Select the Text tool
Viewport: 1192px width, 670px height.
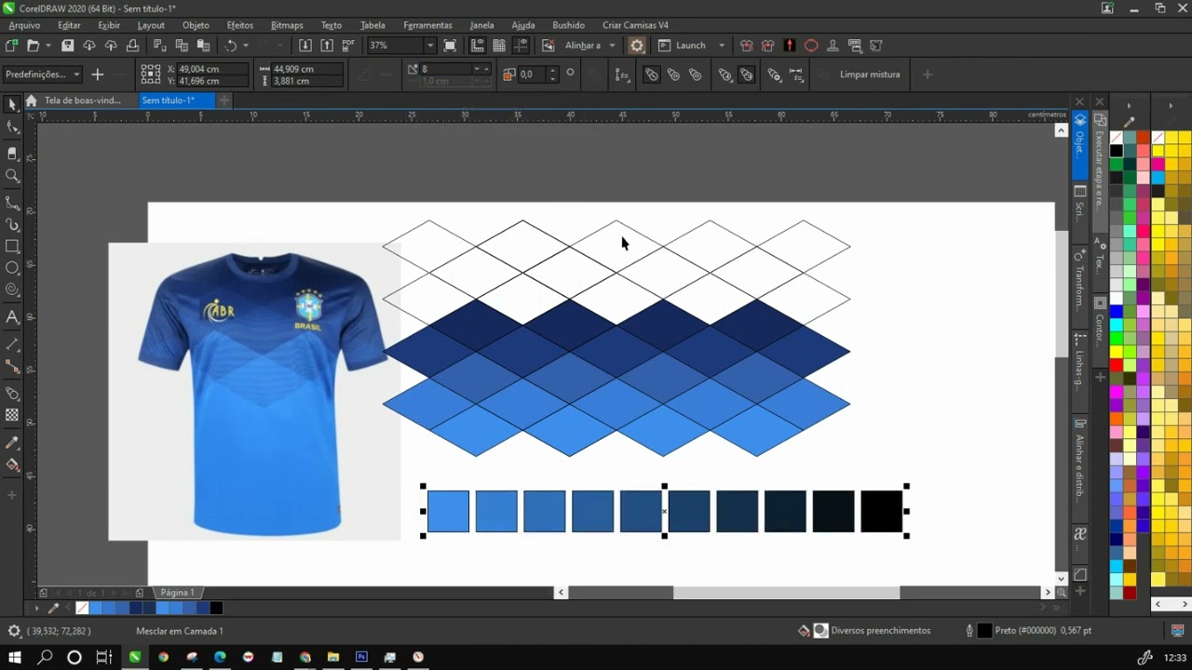coord(12,317)
